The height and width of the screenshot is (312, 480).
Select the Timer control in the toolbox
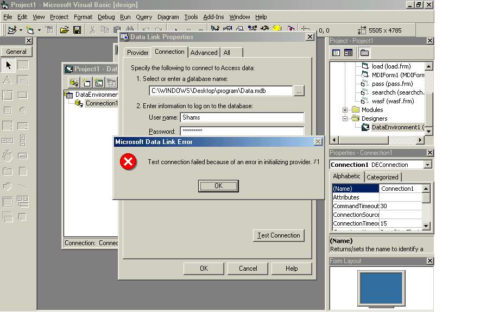8,155
